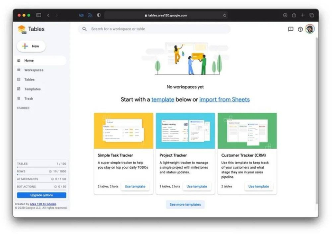Click the Tables quota progress bar
332x235 pixels.
42,167
